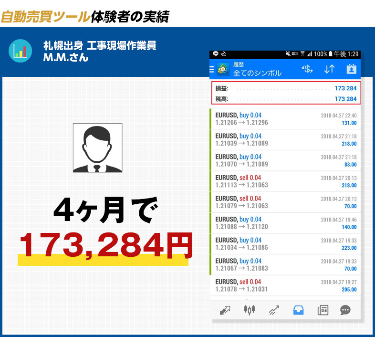
Task: Click the 残高 value 173 284
Action: pyautogui.click(x=345, y=99)
